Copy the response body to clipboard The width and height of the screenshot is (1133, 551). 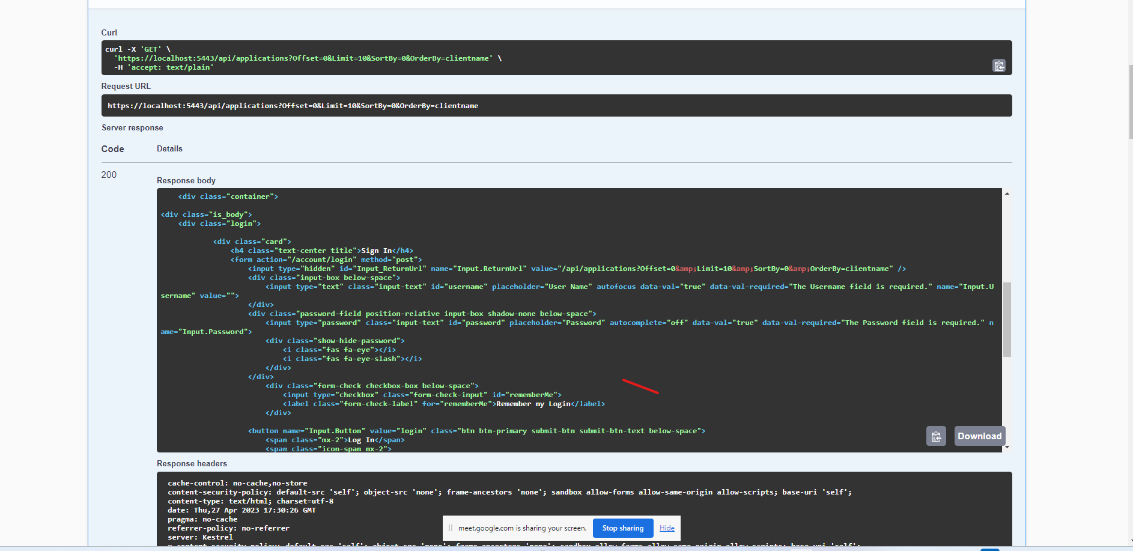[x=936, y=436]
